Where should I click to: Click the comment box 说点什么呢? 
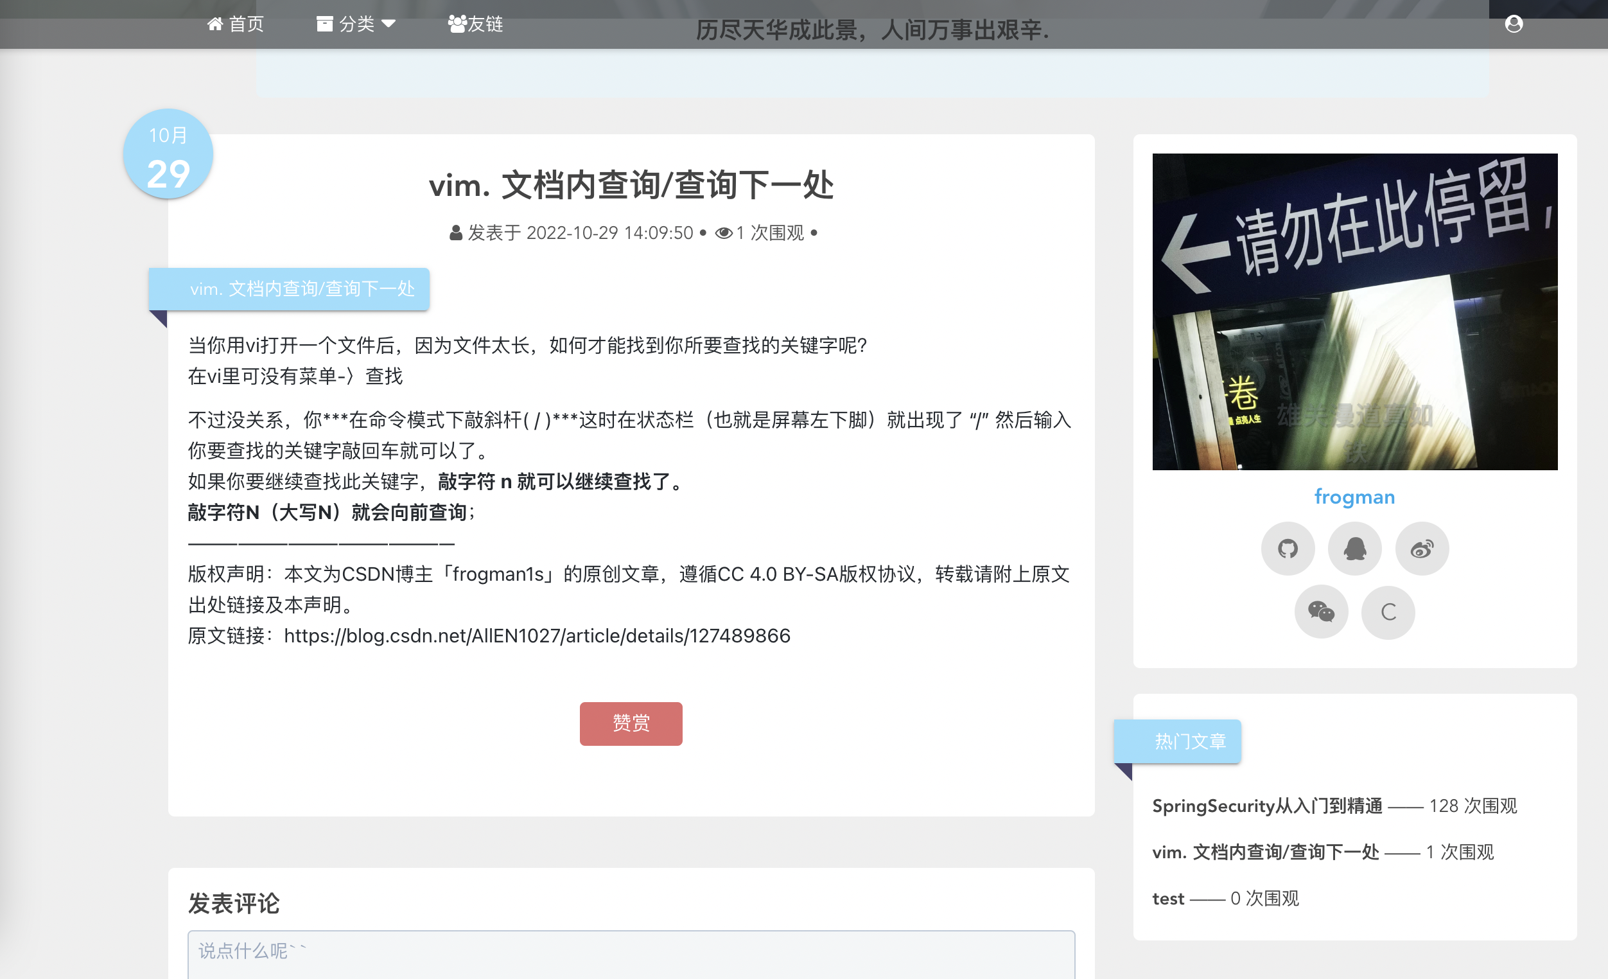(631, 953)
